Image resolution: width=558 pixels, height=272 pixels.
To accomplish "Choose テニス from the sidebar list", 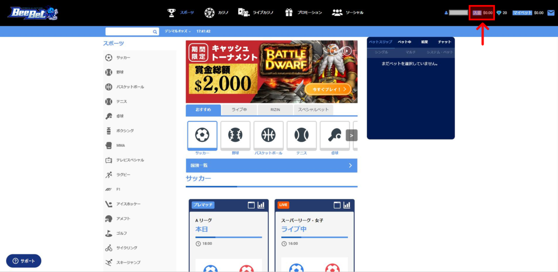I will tap(116, 101).
